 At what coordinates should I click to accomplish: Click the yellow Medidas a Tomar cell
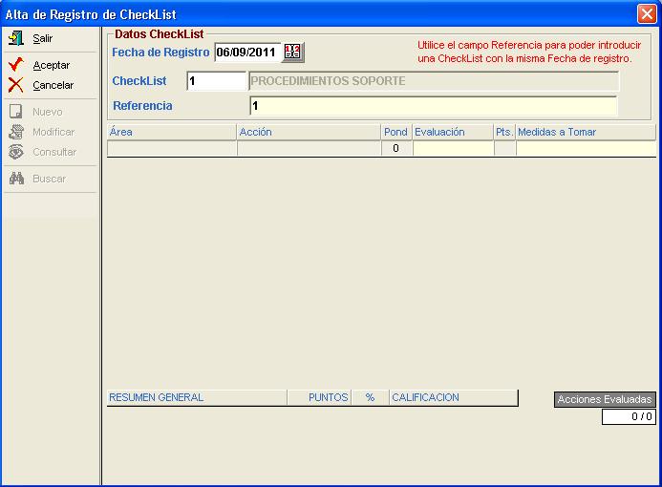coord(586,148)
